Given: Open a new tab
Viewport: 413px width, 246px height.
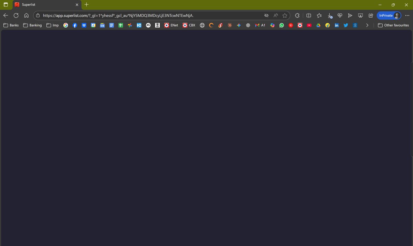Looking at the screenshot, I should click(x=86, y=5).
